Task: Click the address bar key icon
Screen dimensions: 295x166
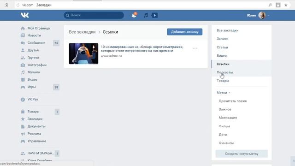Action: 270,5
